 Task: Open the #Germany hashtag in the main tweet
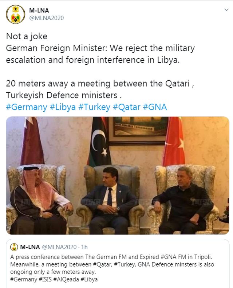tap(27, 107)
